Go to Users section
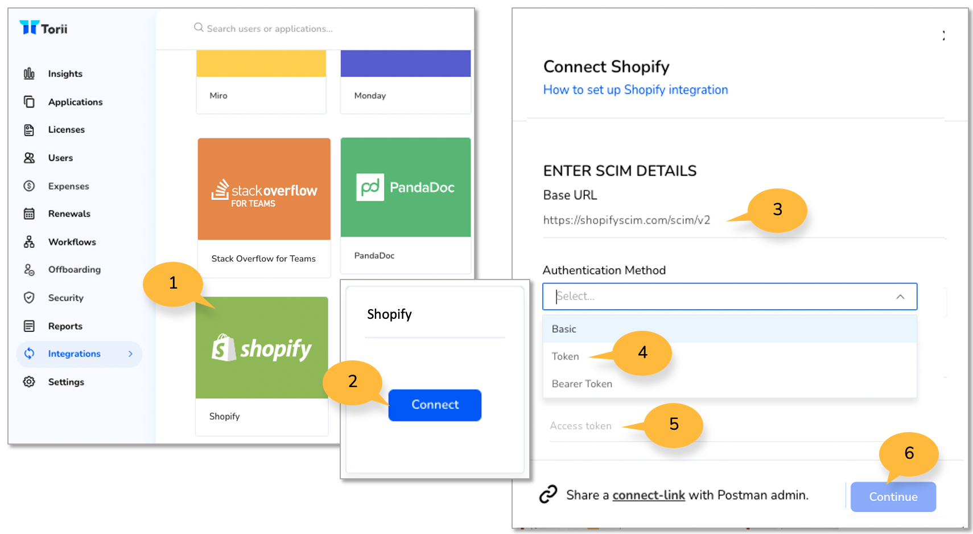 [60, 158]
